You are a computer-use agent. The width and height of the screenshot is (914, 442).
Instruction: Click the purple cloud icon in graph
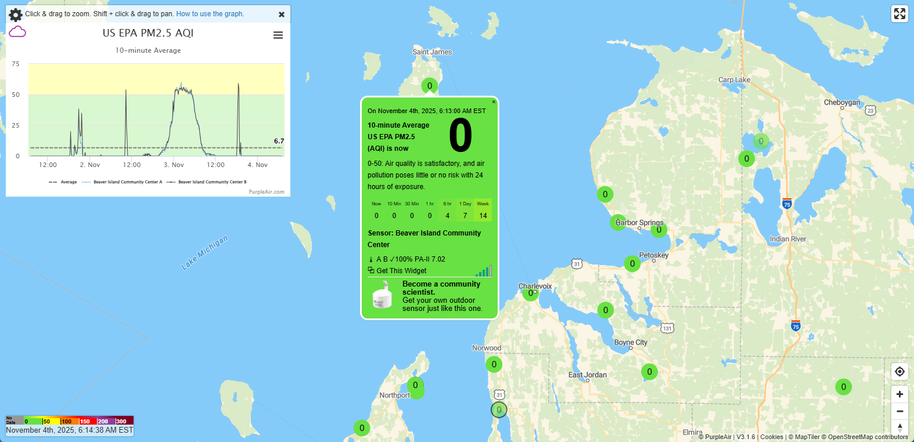pyautogui.click(x=17, y=32)
